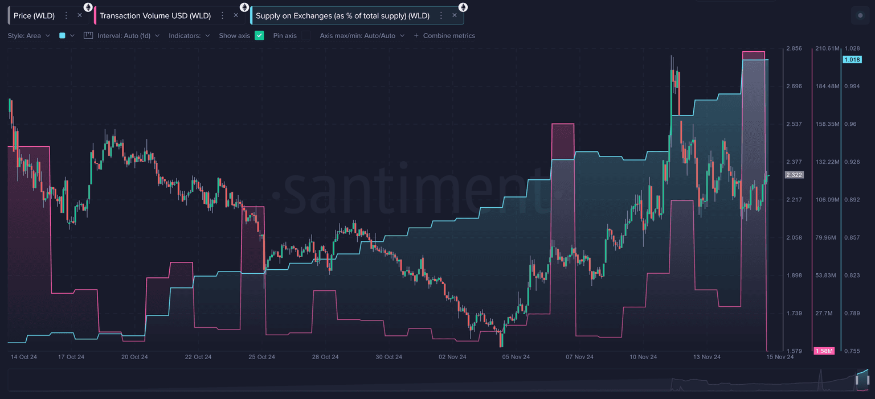Image resolution: width=875 pixels, height=399 pixels.
Task: Click Ethereum badge on Supply on Exchanges tab
Action: coord(463,7)
